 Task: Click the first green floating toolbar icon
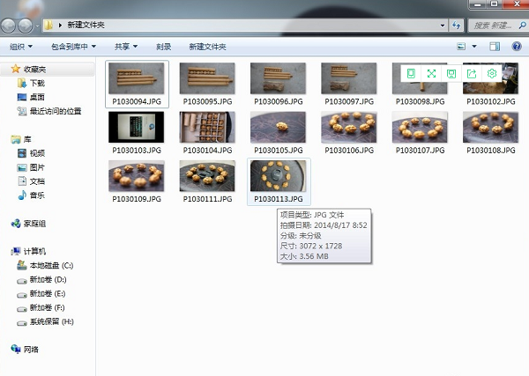coord(411,74)
